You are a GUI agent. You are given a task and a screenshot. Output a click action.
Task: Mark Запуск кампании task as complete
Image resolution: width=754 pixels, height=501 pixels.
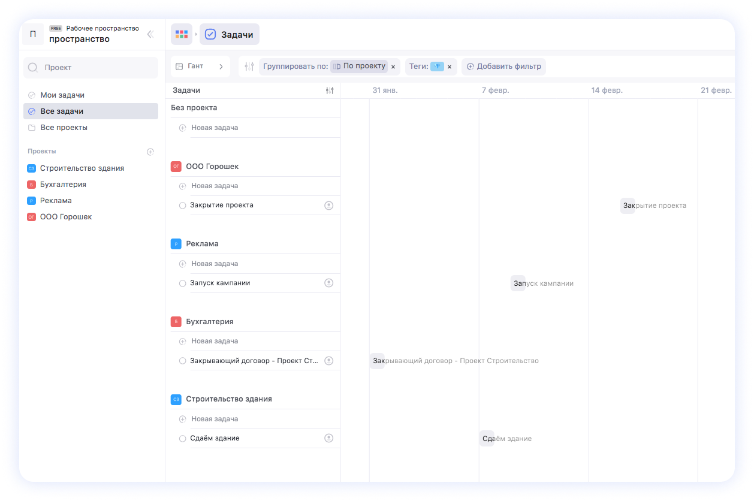point(183,283)
